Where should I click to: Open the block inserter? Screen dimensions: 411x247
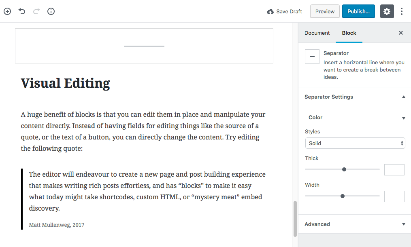(7, 11)
